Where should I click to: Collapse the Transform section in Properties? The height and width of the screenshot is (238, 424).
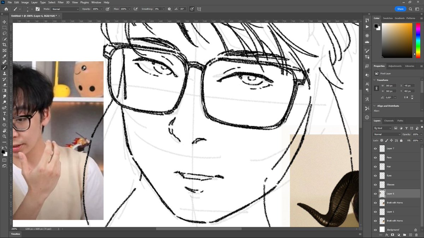tap(375, 80)
